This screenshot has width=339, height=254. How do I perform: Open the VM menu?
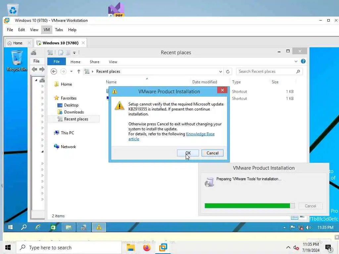tap(46, 30)
